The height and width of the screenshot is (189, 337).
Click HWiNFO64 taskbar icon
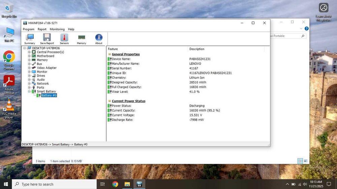(139, 184)
